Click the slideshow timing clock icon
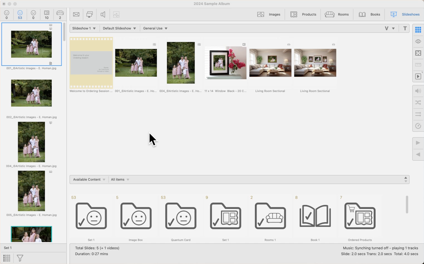This screenshot has width=424, height=264. tap(418, 126)
